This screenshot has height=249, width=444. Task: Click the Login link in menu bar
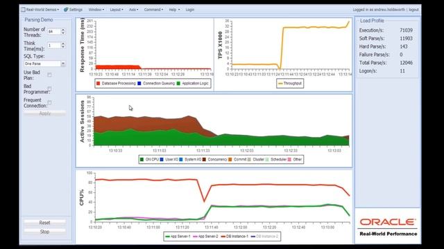click(x=190, y=10)
